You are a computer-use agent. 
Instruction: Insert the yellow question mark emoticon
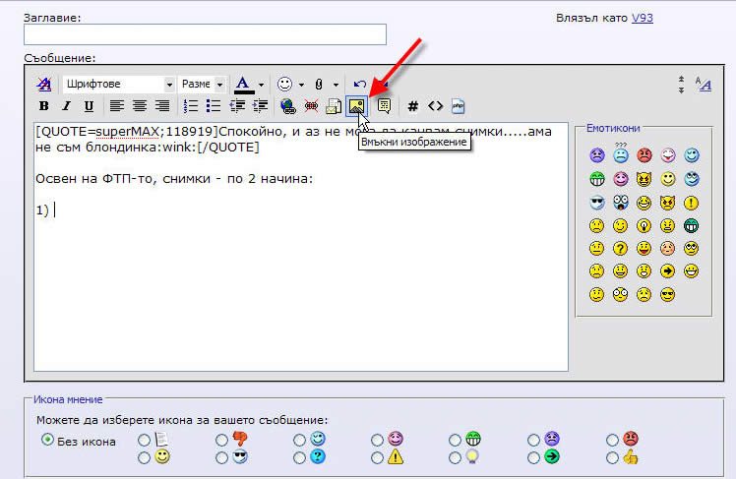621,248
